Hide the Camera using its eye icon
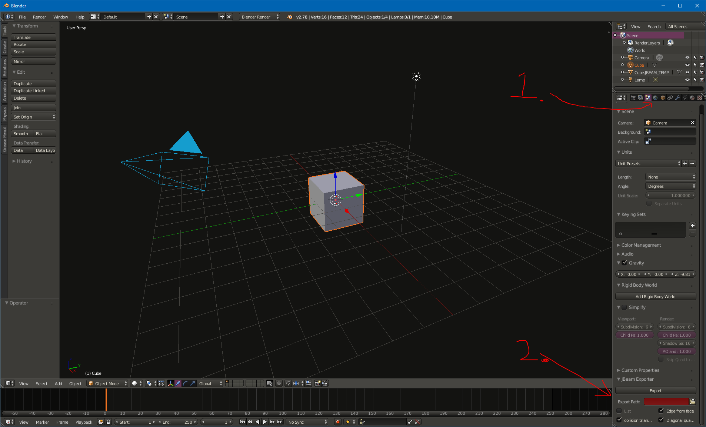This screenshot has width=706, height=427. point(687,57)
